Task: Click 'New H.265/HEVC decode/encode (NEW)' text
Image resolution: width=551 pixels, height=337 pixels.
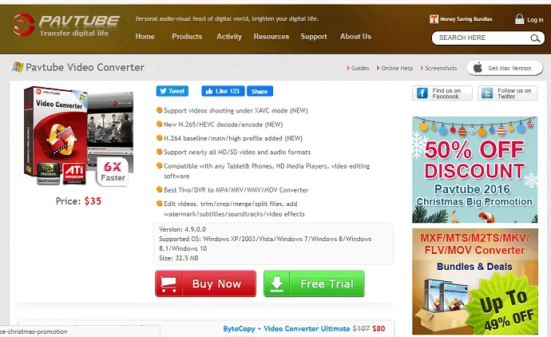Action: coord(223,125)
